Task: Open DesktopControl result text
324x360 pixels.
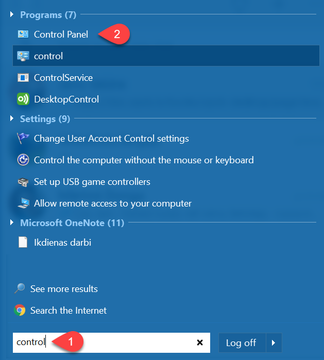Action: 66,99
